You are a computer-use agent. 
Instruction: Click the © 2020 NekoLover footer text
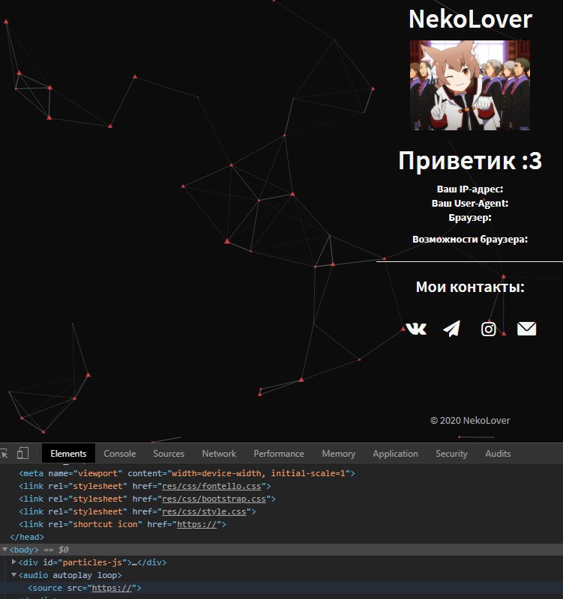click(470, 420)
